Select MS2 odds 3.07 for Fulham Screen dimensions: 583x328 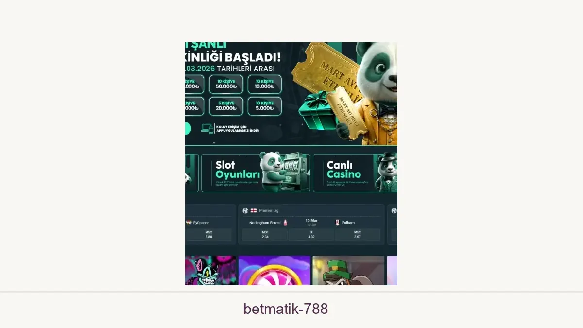(x=358, y=235)
